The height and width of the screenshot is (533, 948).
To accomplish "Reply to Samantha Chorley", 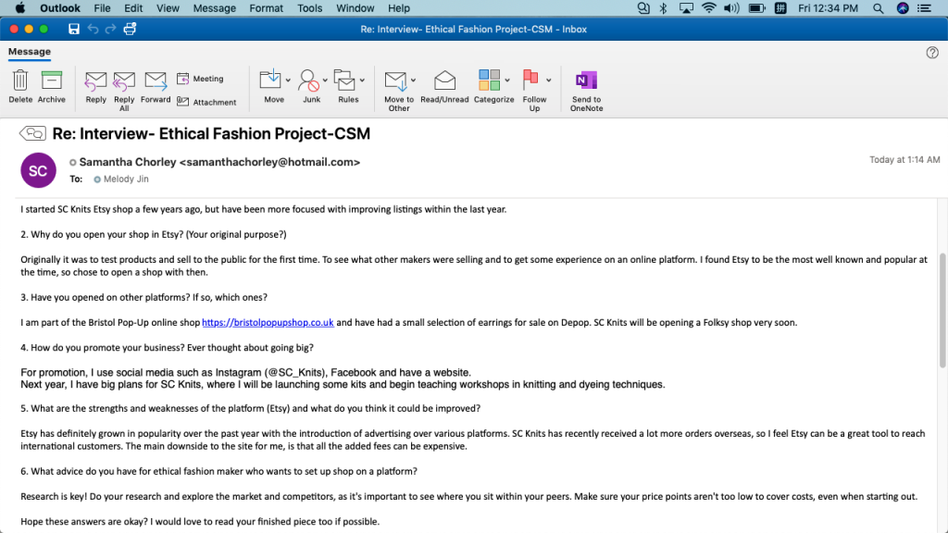I will [95, 87].
